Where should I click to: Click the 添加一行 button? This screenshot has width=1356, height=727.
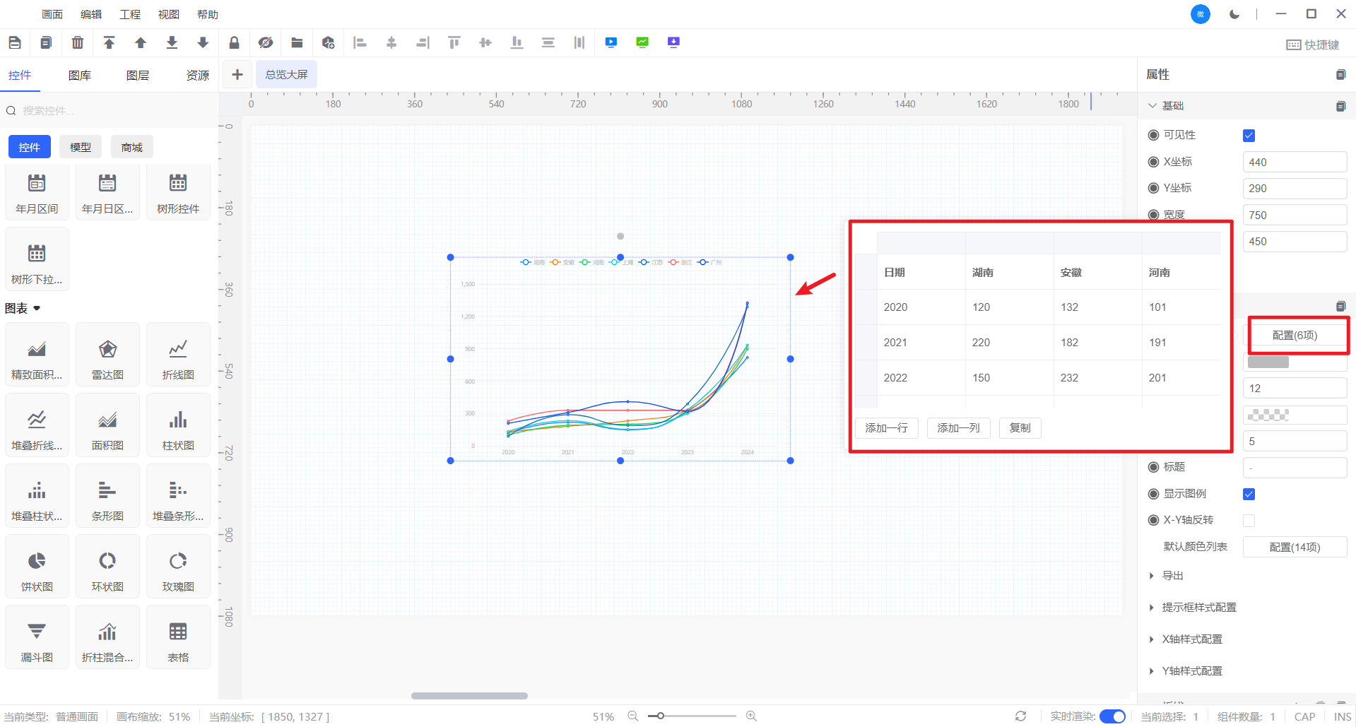point(886,428)
